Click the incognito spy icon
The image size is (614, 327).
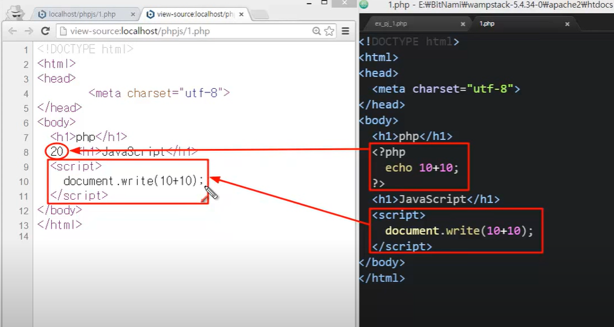click(x=16, y=14)
